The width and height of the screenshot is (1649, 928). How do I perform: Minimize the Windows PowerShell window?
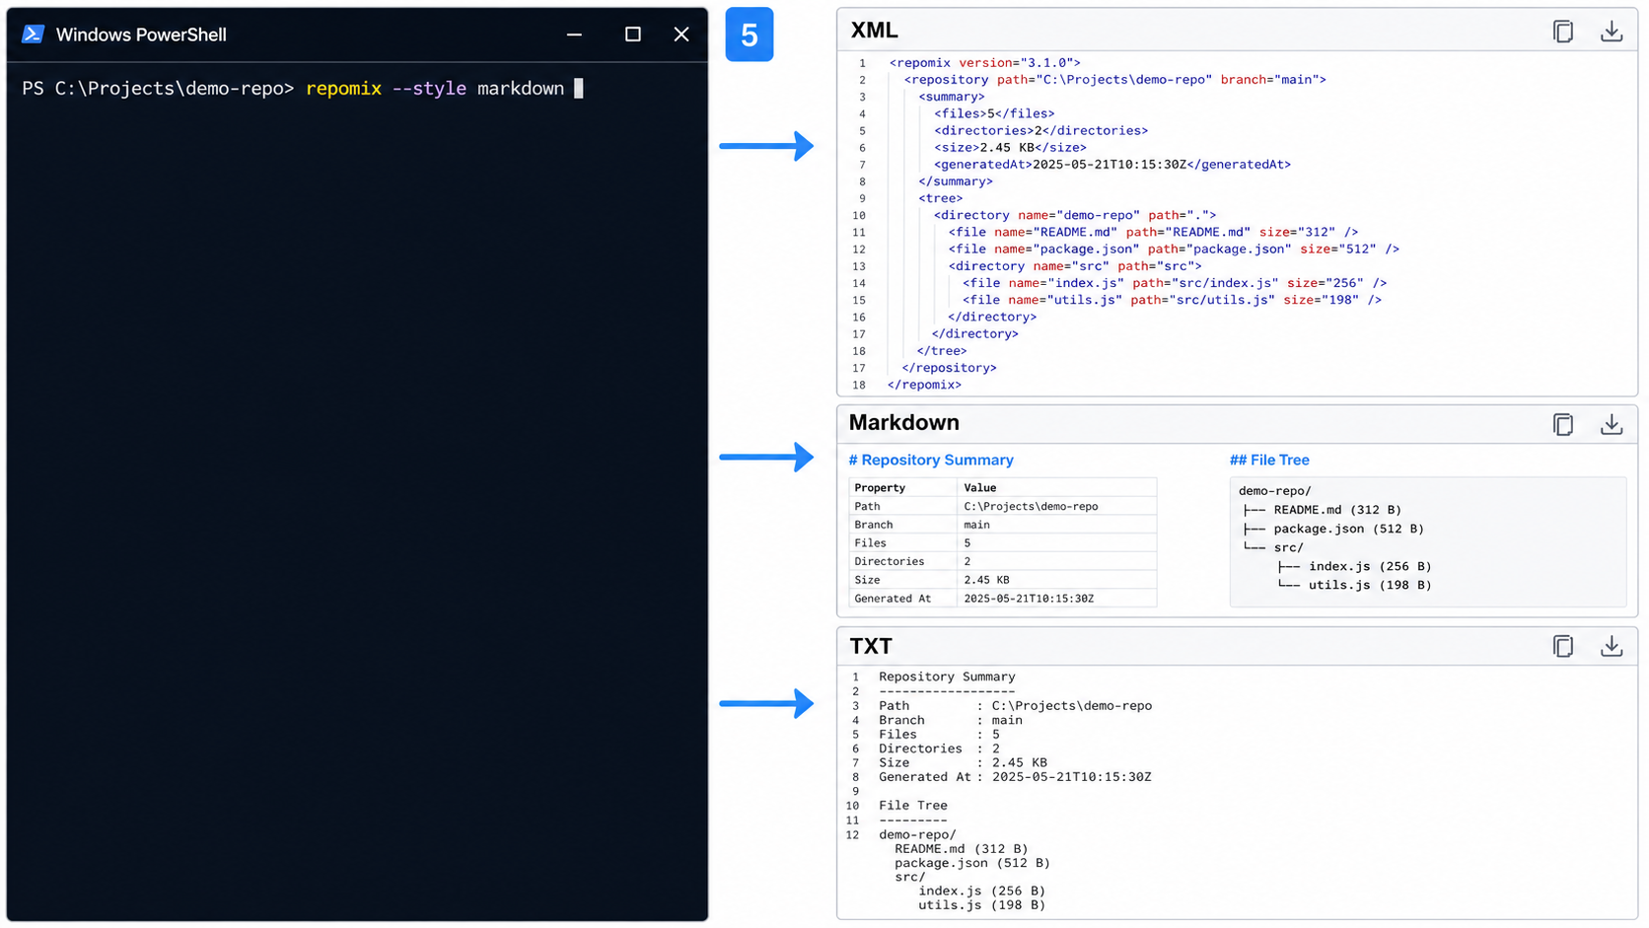574,35
